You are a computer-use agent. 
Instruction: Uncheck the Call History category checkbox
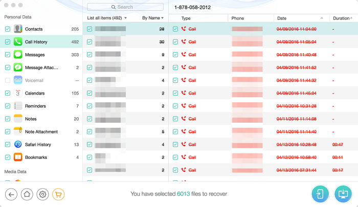(x=8, y=42)
